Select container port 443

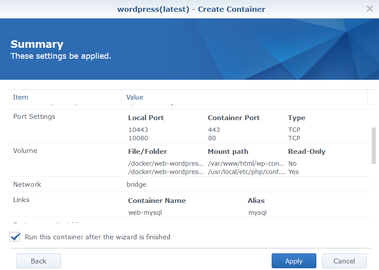click(214, 130)
